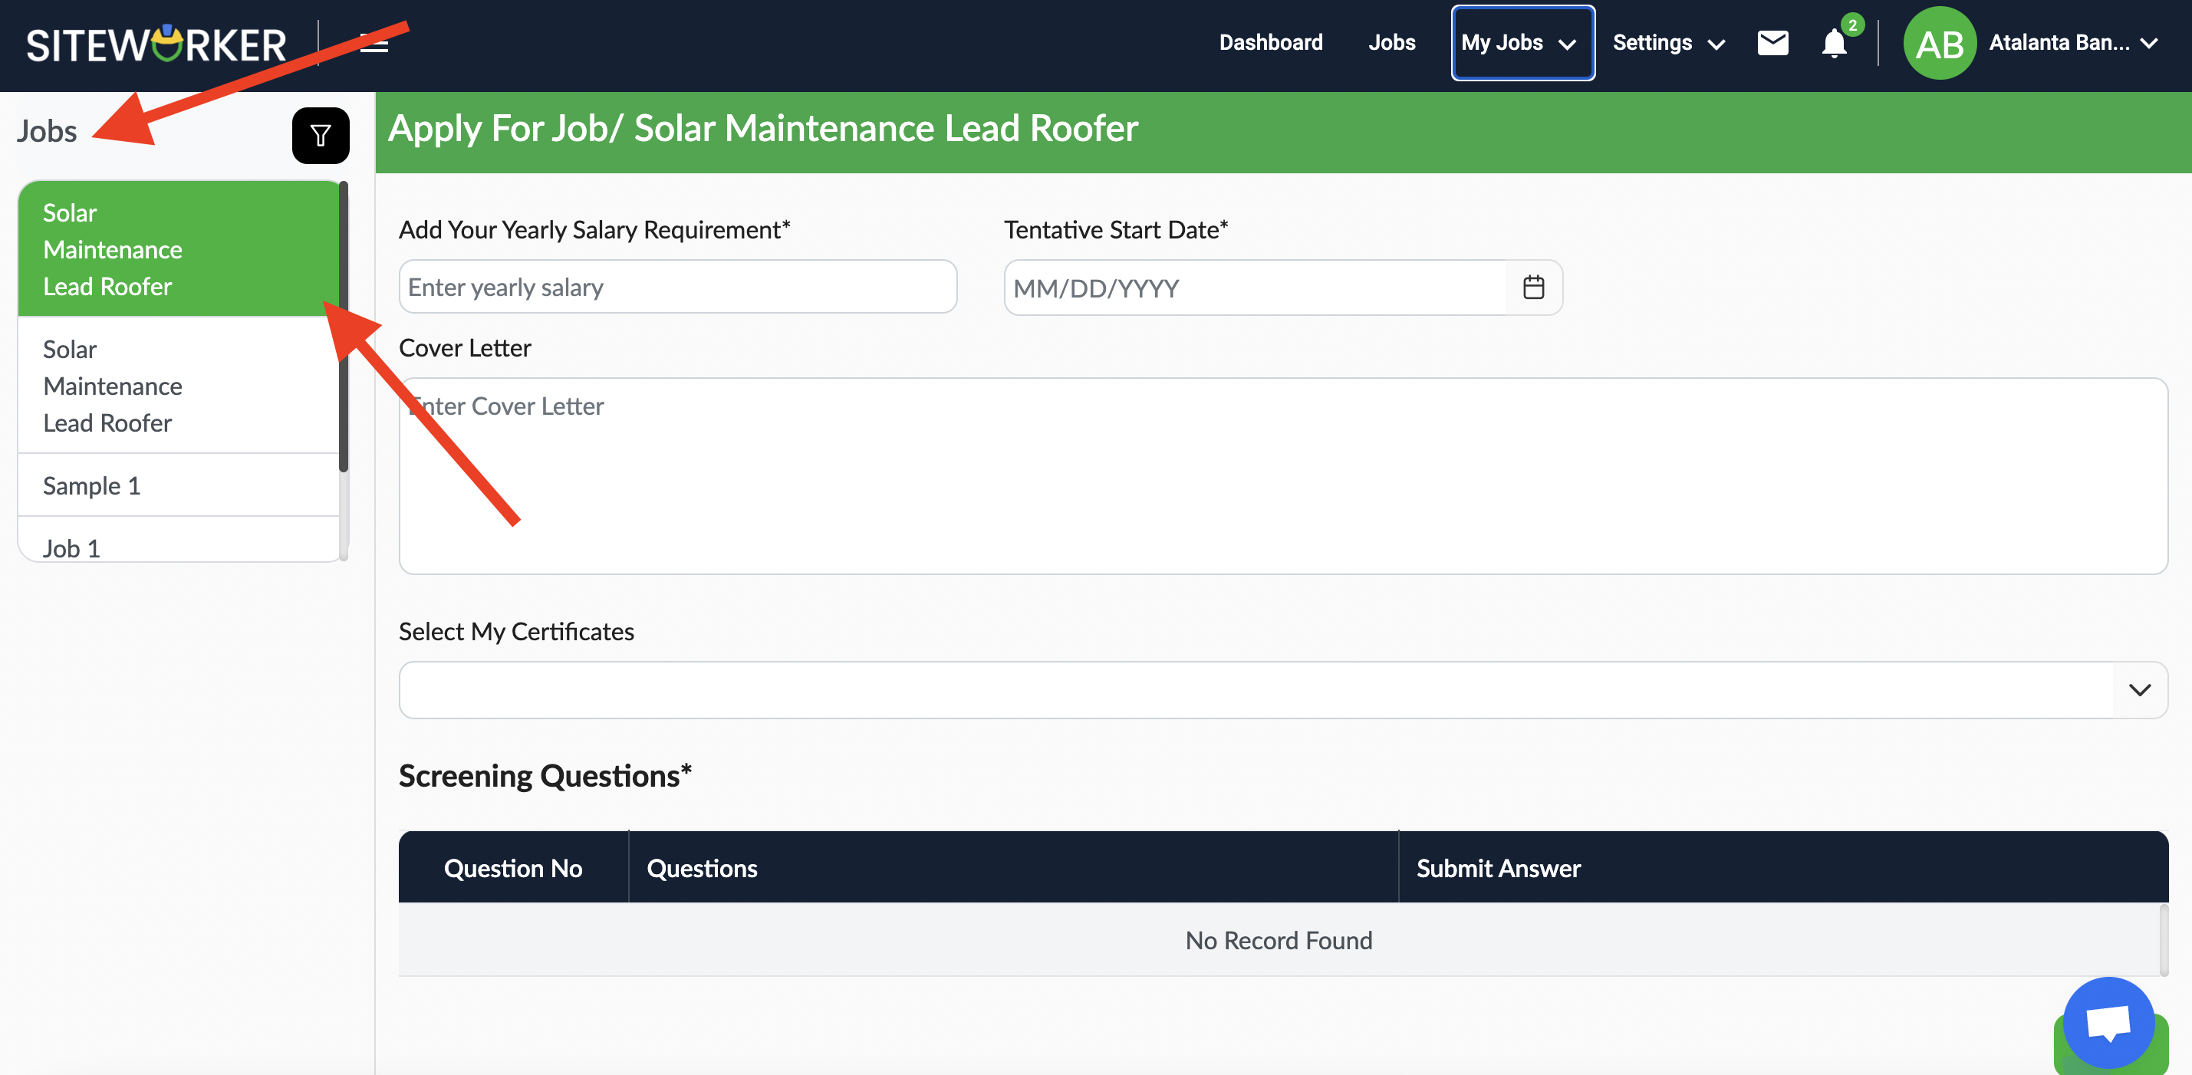Open the mail messages icon
2192x1075 pixels.
[x=1772, y=42]
